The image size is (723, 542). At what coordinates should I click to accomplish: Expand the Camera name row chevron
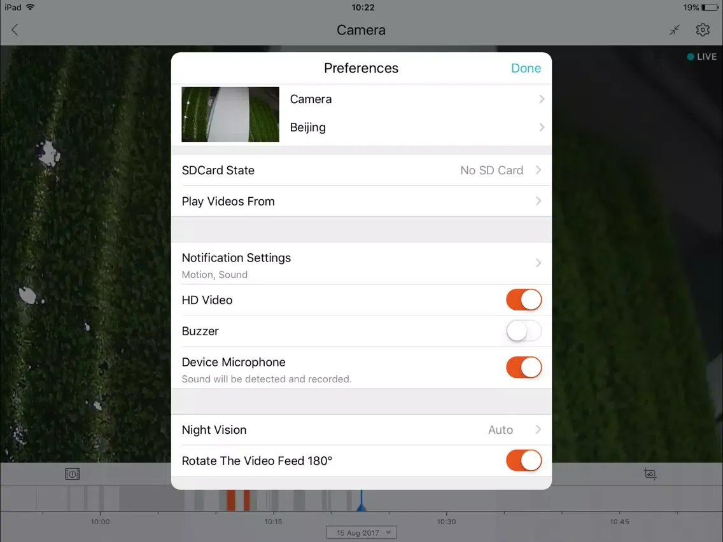point(542,99)
